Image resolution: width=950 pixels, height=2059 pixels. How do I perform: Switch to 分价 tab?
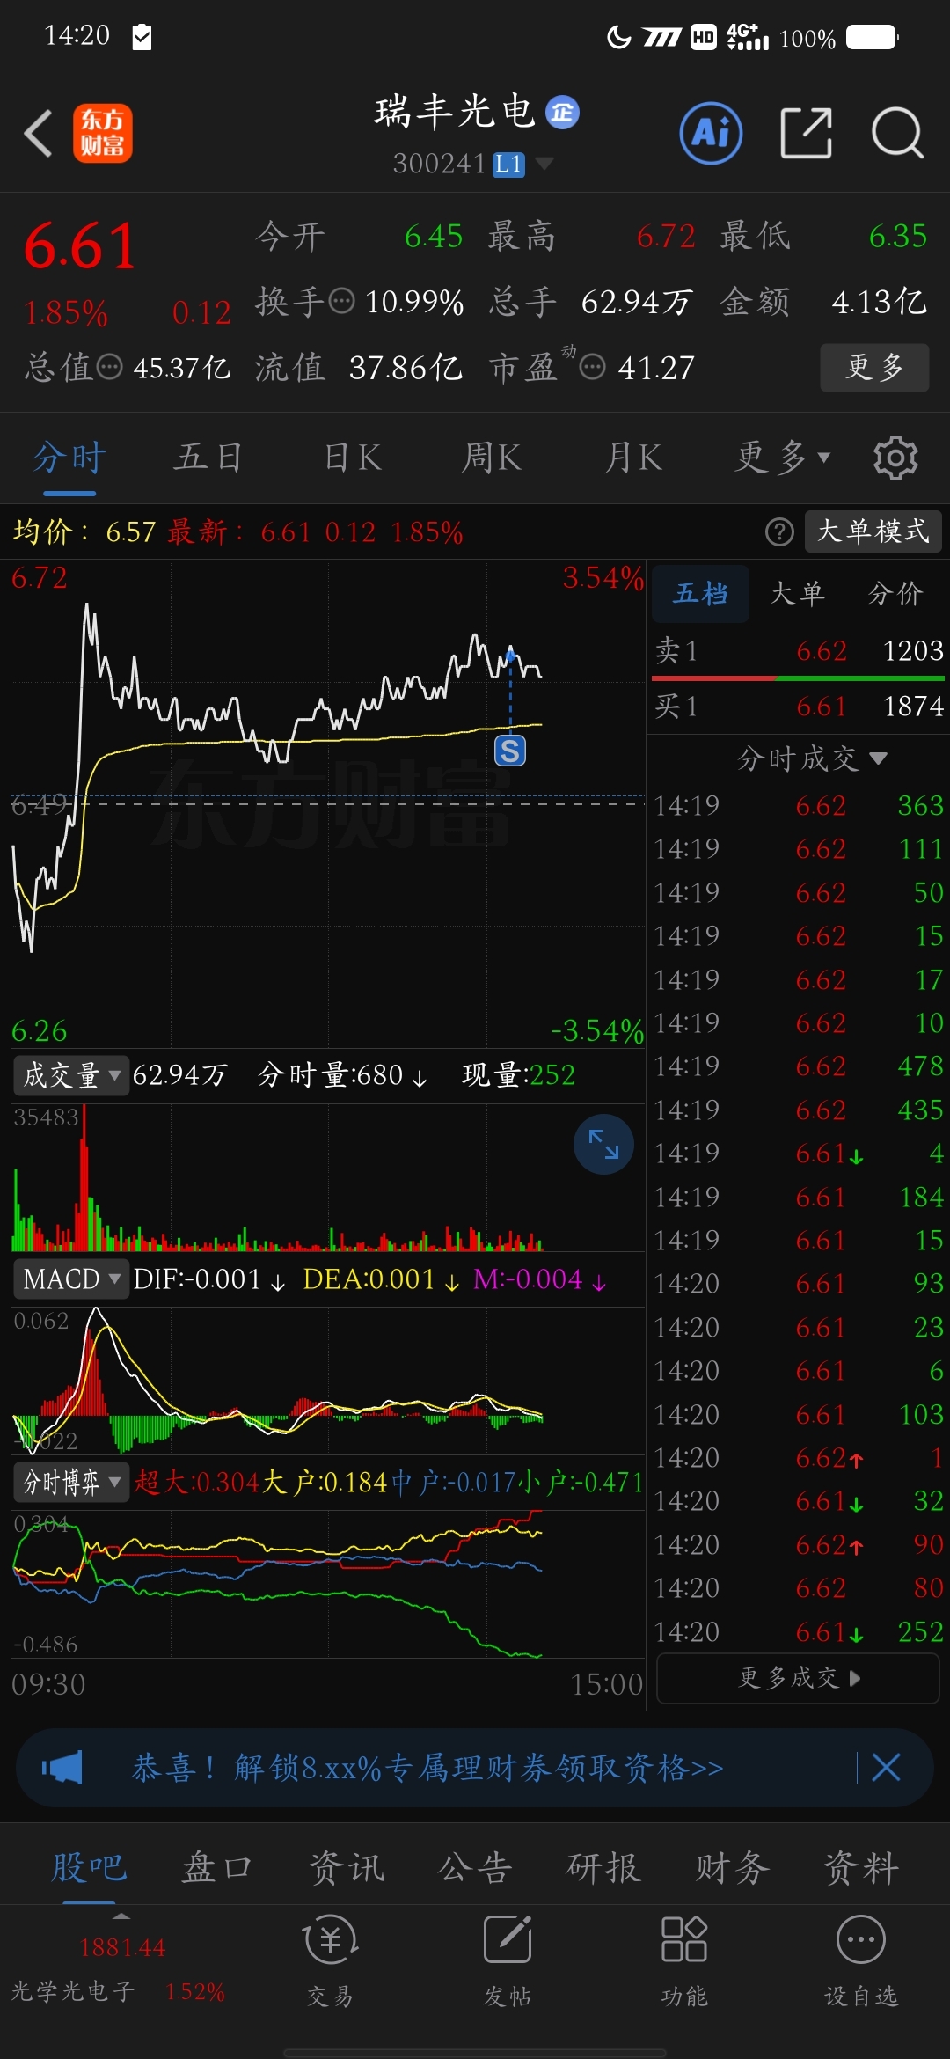click(x=895, y=594)
